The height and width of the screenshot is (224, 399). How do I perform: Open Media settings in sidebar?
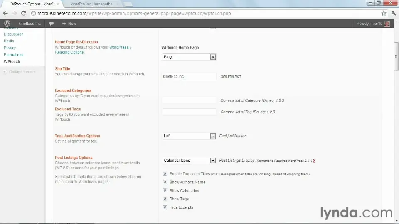point(9,41)
